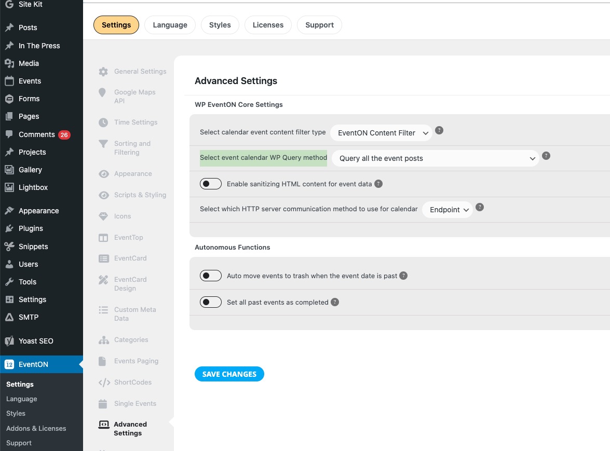Toggle Auto move events to trash switch

pyautogui.click(x=211, y=276)
